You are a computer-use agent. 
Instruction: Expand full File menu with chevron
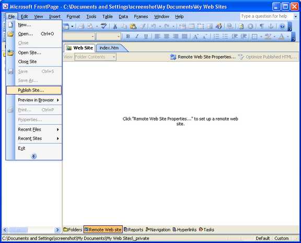point(33,156)
